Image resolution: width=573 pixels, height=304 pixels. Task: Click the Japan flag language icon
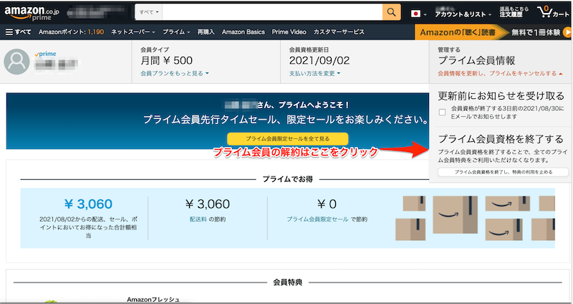tap(415, 14)
